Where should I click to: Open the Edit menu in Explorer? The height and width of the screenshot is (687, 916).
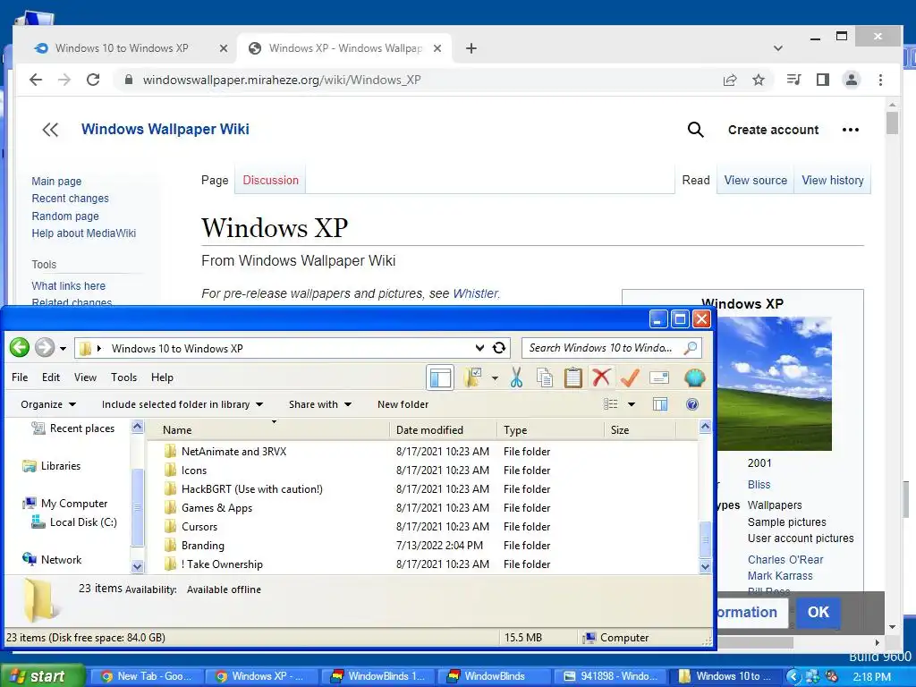51,377
